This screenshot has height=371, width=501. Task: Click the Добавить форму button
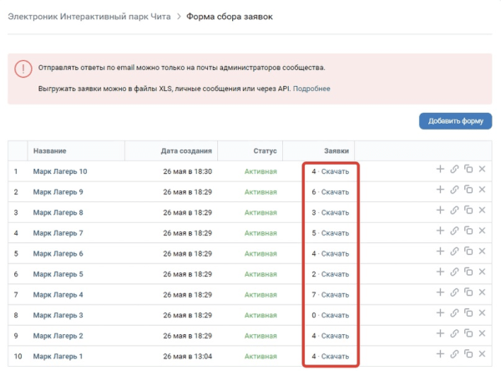point(455,121)
